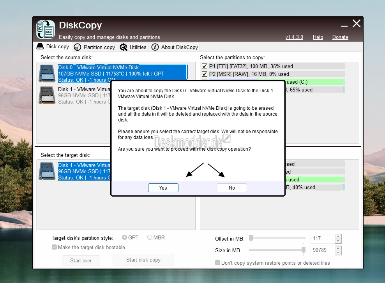Select the Disk 1 drive icon in source list
The height and width of the screenshot is (283, 385).
pos(47,95)
